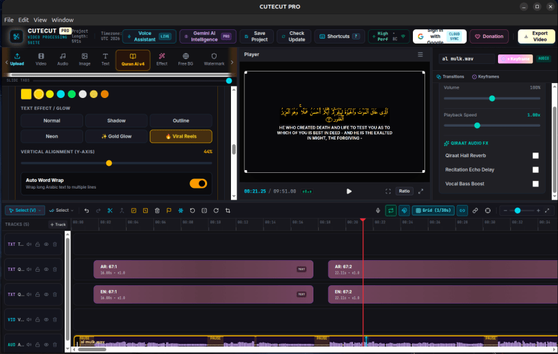This screenshot has height=354, width=558.
Task: Enable Recitation Echo Delay checkbox
Action: (536, 170)
